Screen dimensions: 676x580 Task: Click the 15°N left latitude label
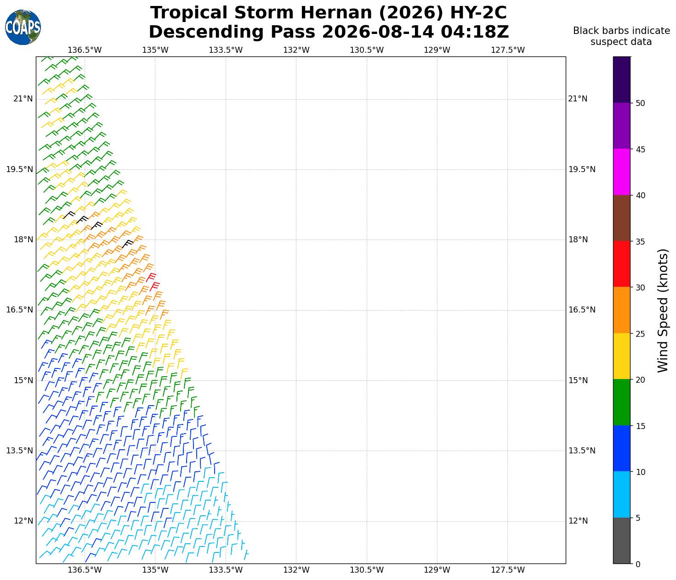point(23,380)
